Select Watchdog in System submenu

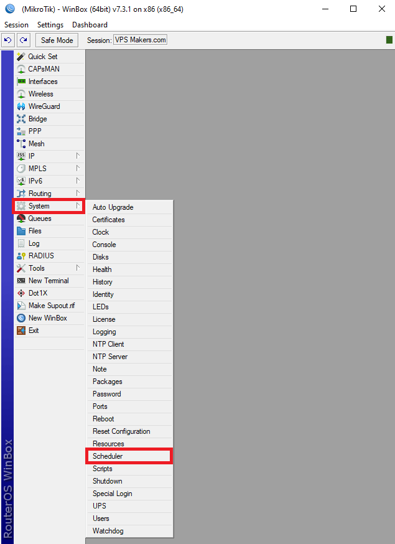click(129, 531)
